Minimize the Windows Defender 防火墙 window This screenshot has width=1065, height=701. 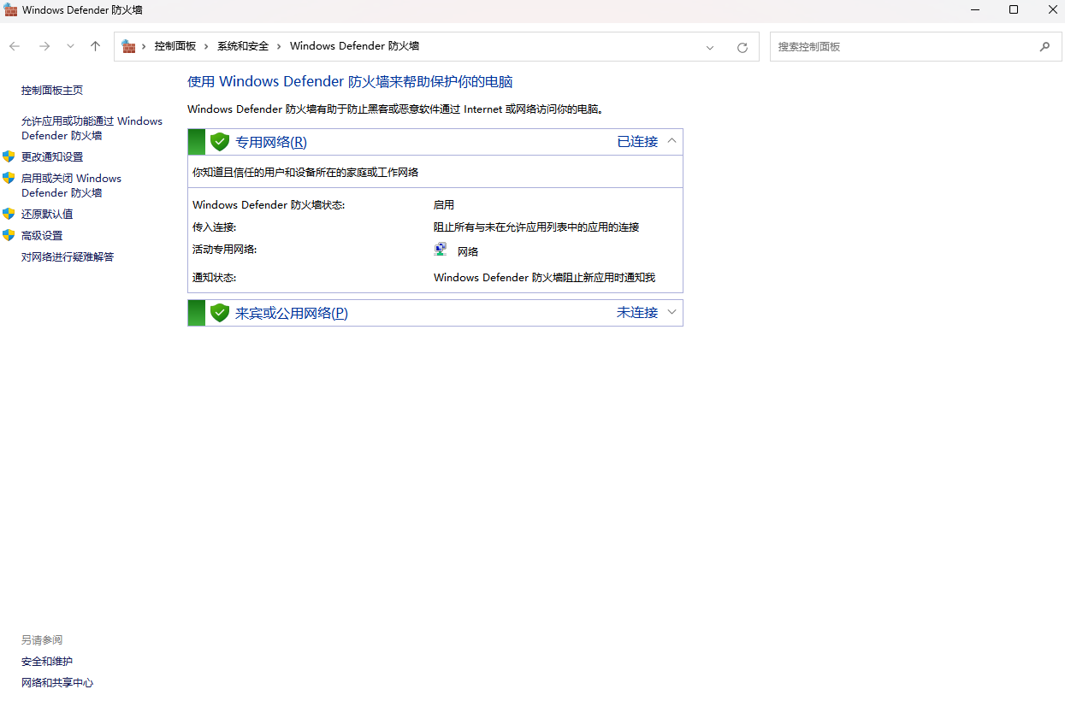point(975,10)
